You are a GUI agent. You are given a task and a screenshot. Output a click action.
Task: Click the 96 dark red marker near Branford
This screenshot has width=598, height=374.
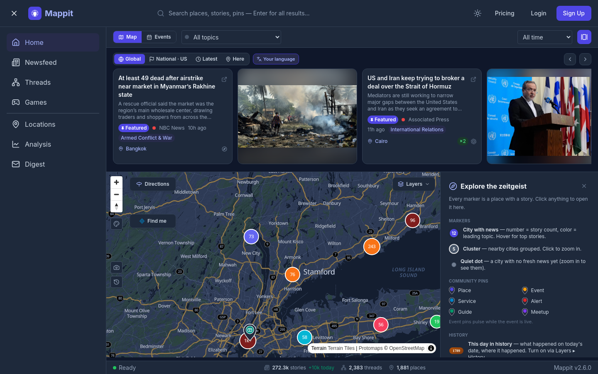(x=412, y=220)
